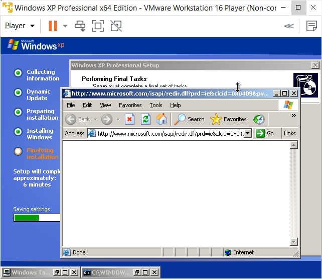Pause the virtual machine with the orange button
The width and height of the screenshot is (322, 279).
[x=53, y=26]
